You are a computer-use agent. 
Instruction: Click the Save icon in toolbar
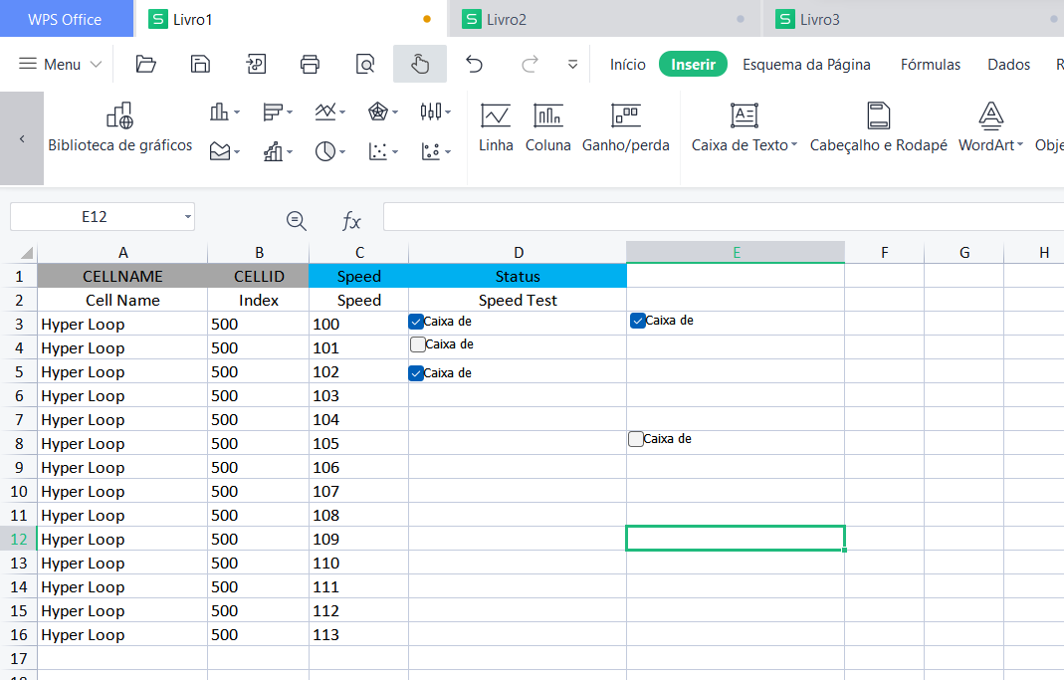click(x=200, y=65)
